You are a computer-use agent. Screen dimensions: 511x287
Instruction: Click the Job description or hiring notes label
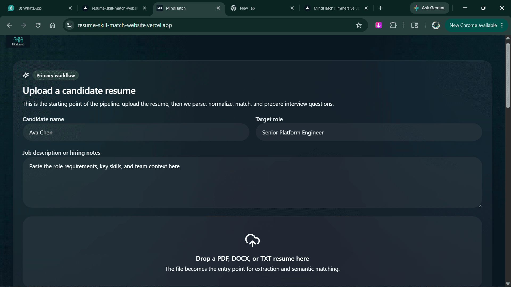click(61, 153)
